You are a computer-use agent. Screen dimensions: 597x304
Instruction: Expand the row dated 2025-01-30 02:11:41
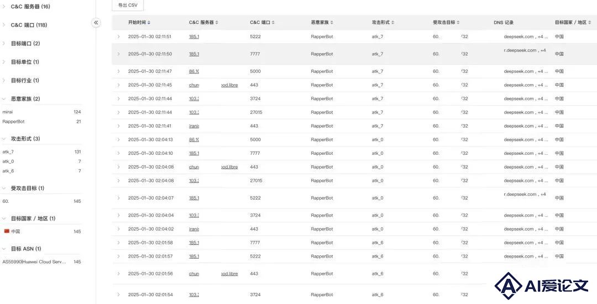point(119,126)
